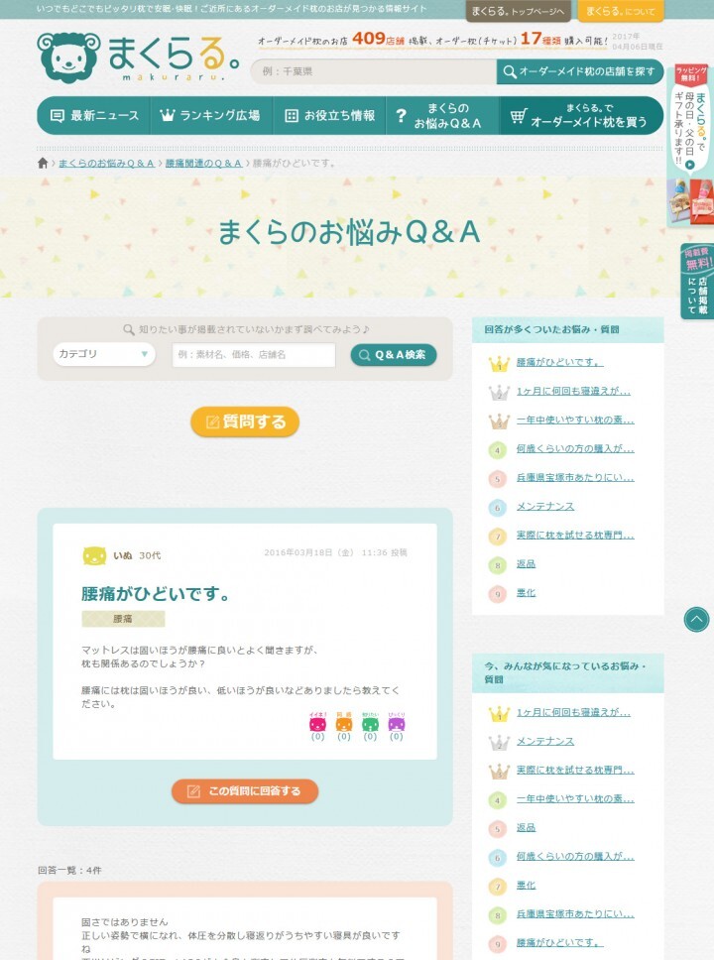Click オーダーメイド枕の店舗を探す button
The image size is (714, 960).
click(580, 71)
